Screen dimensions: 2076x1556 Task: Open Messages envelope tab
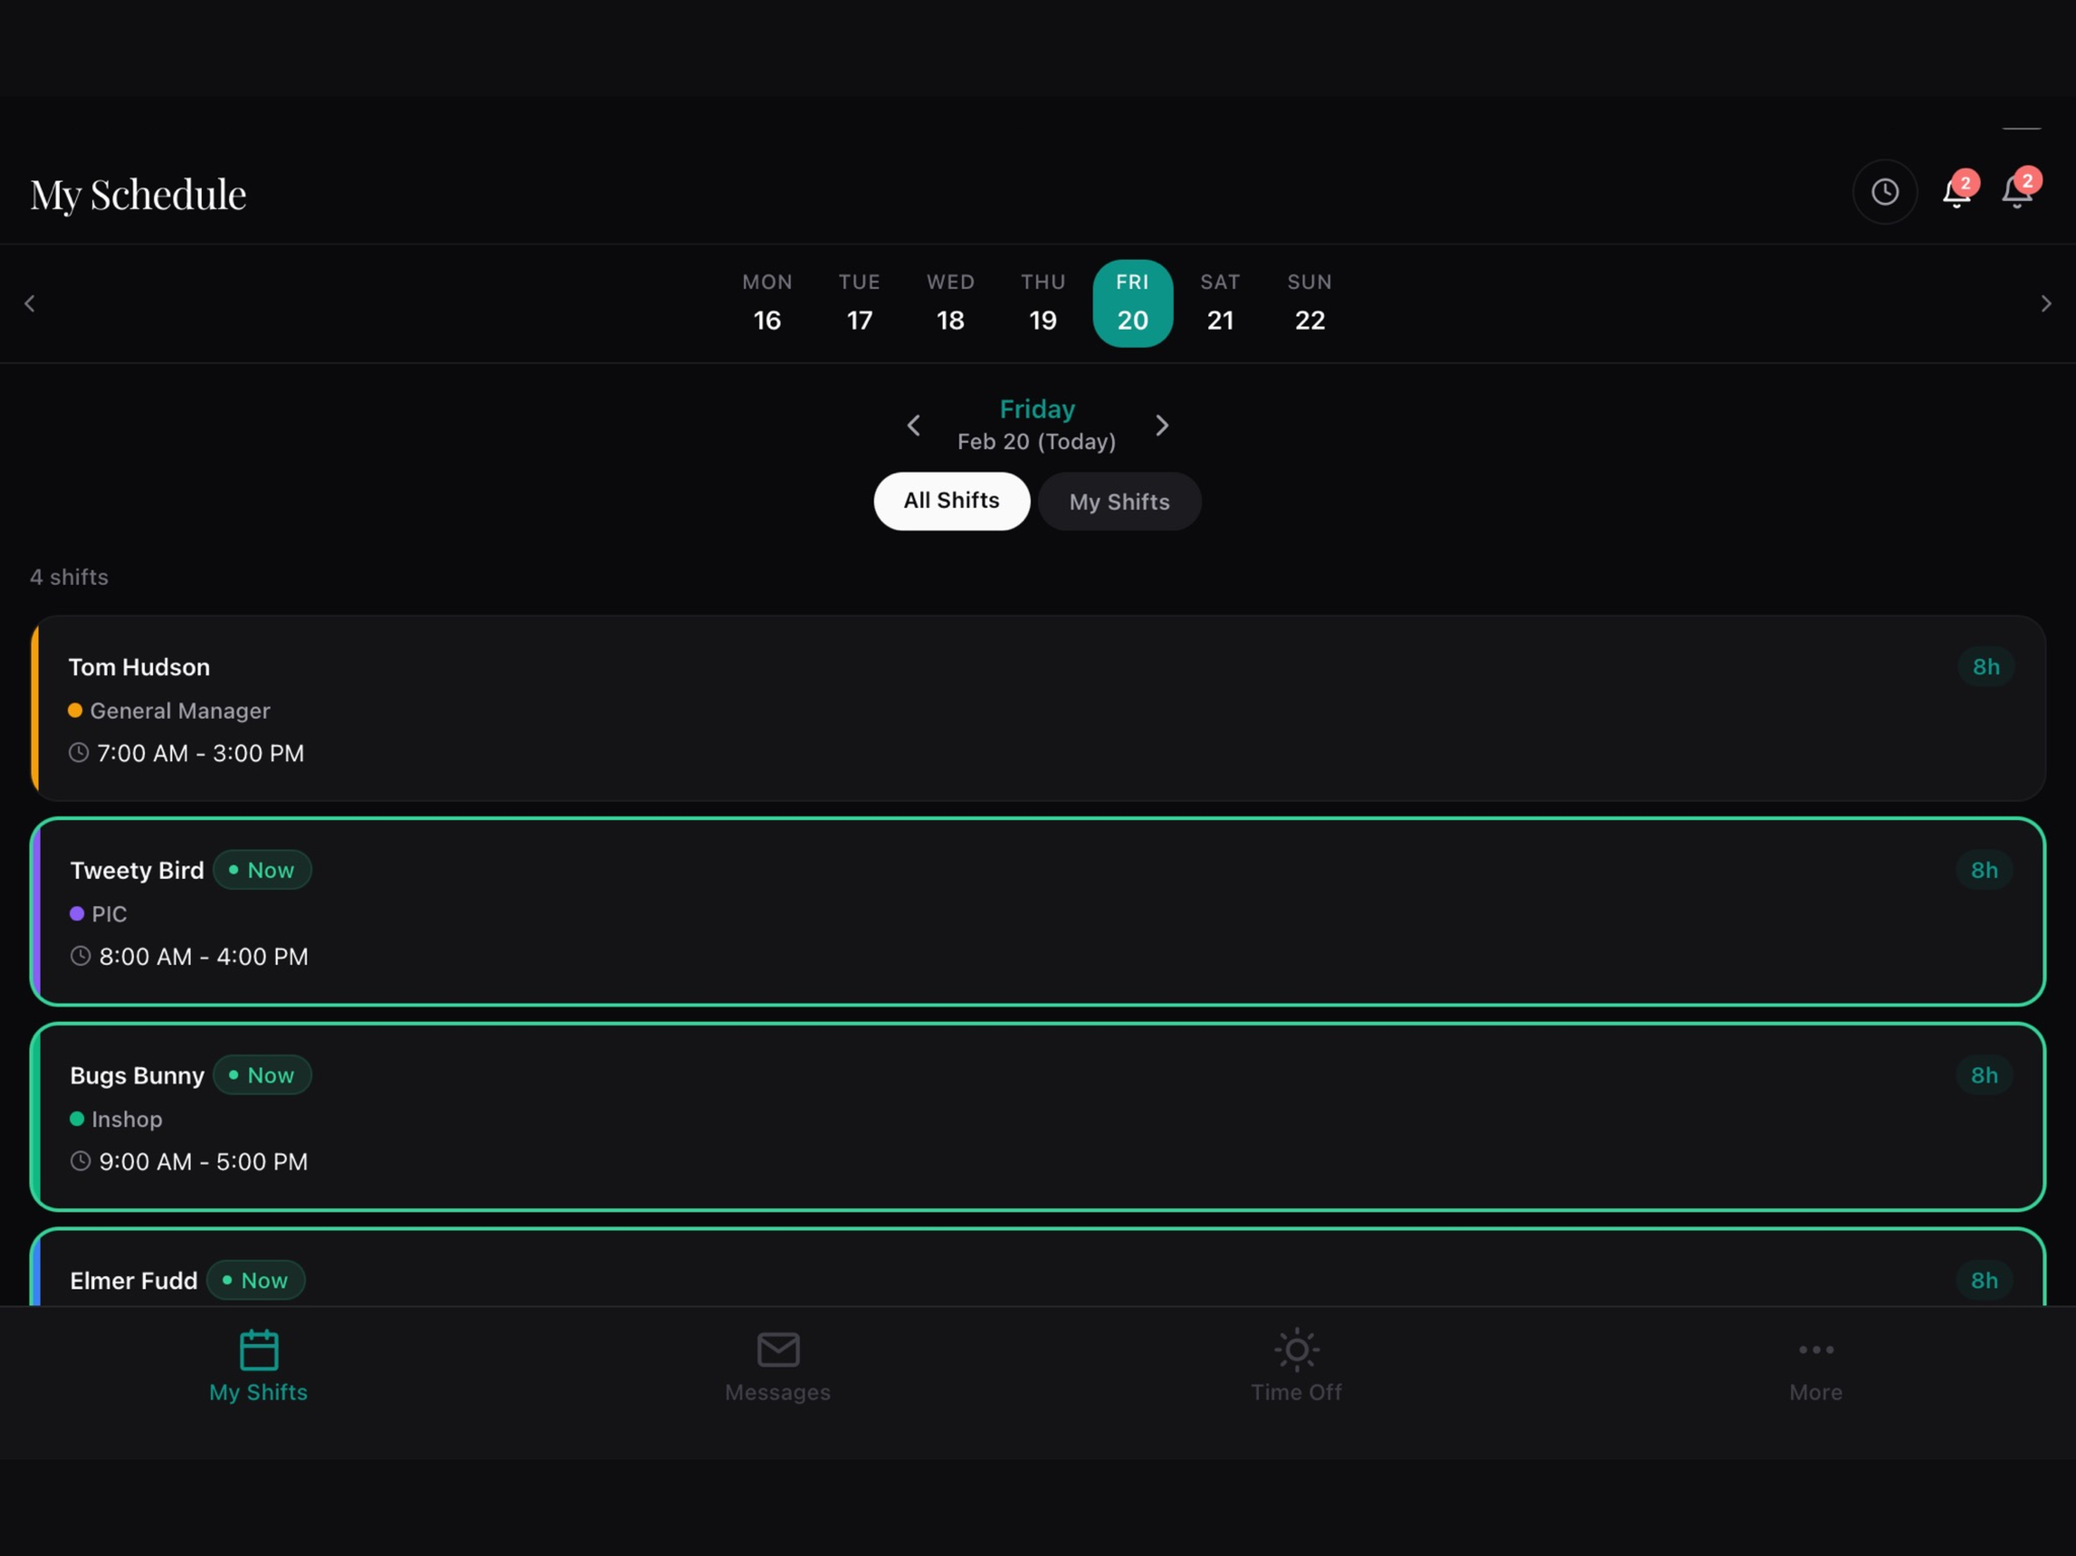pos(778,1365)
